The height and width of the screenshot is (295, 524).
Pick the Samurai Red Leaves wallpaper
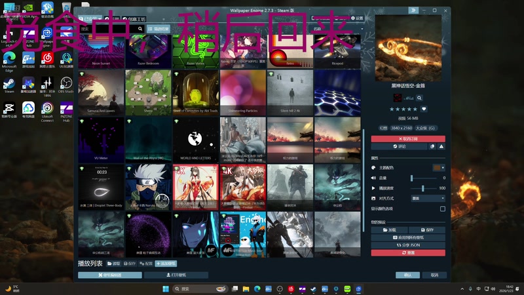pyautogui.click(x=102, y=92)
